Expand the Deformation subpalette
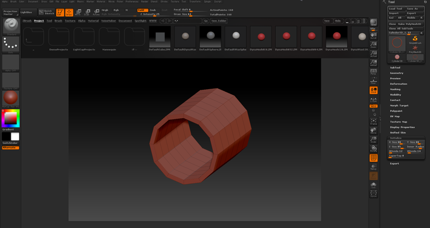Image resolution: width=430 pixels, height=228 pixels. click(x=398, y=84)
